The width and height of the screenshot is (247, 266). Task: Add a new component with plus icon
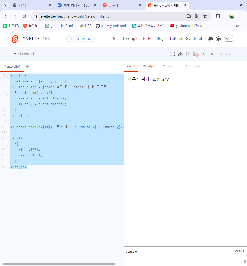pos(27,66)
